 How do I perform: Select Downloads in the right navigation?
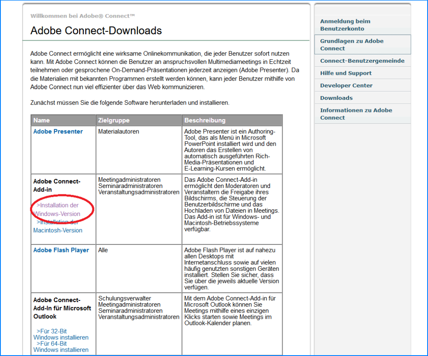coord(336,98)
